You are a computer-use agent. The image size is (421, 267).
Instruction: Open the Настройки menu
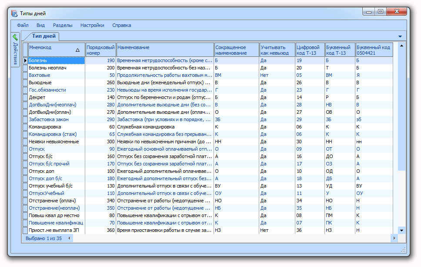[x=92, y=25]
